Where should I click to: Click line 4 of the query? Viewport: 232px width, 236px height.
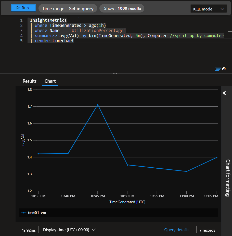pyautogui.click(x=102, y=35)
